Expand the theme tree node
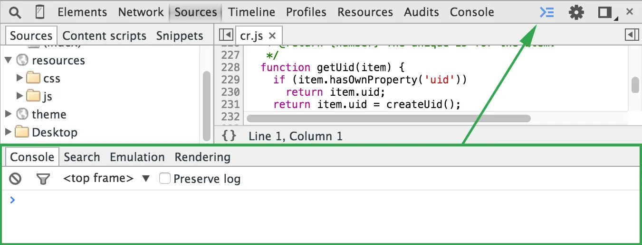 coord(8,114)
